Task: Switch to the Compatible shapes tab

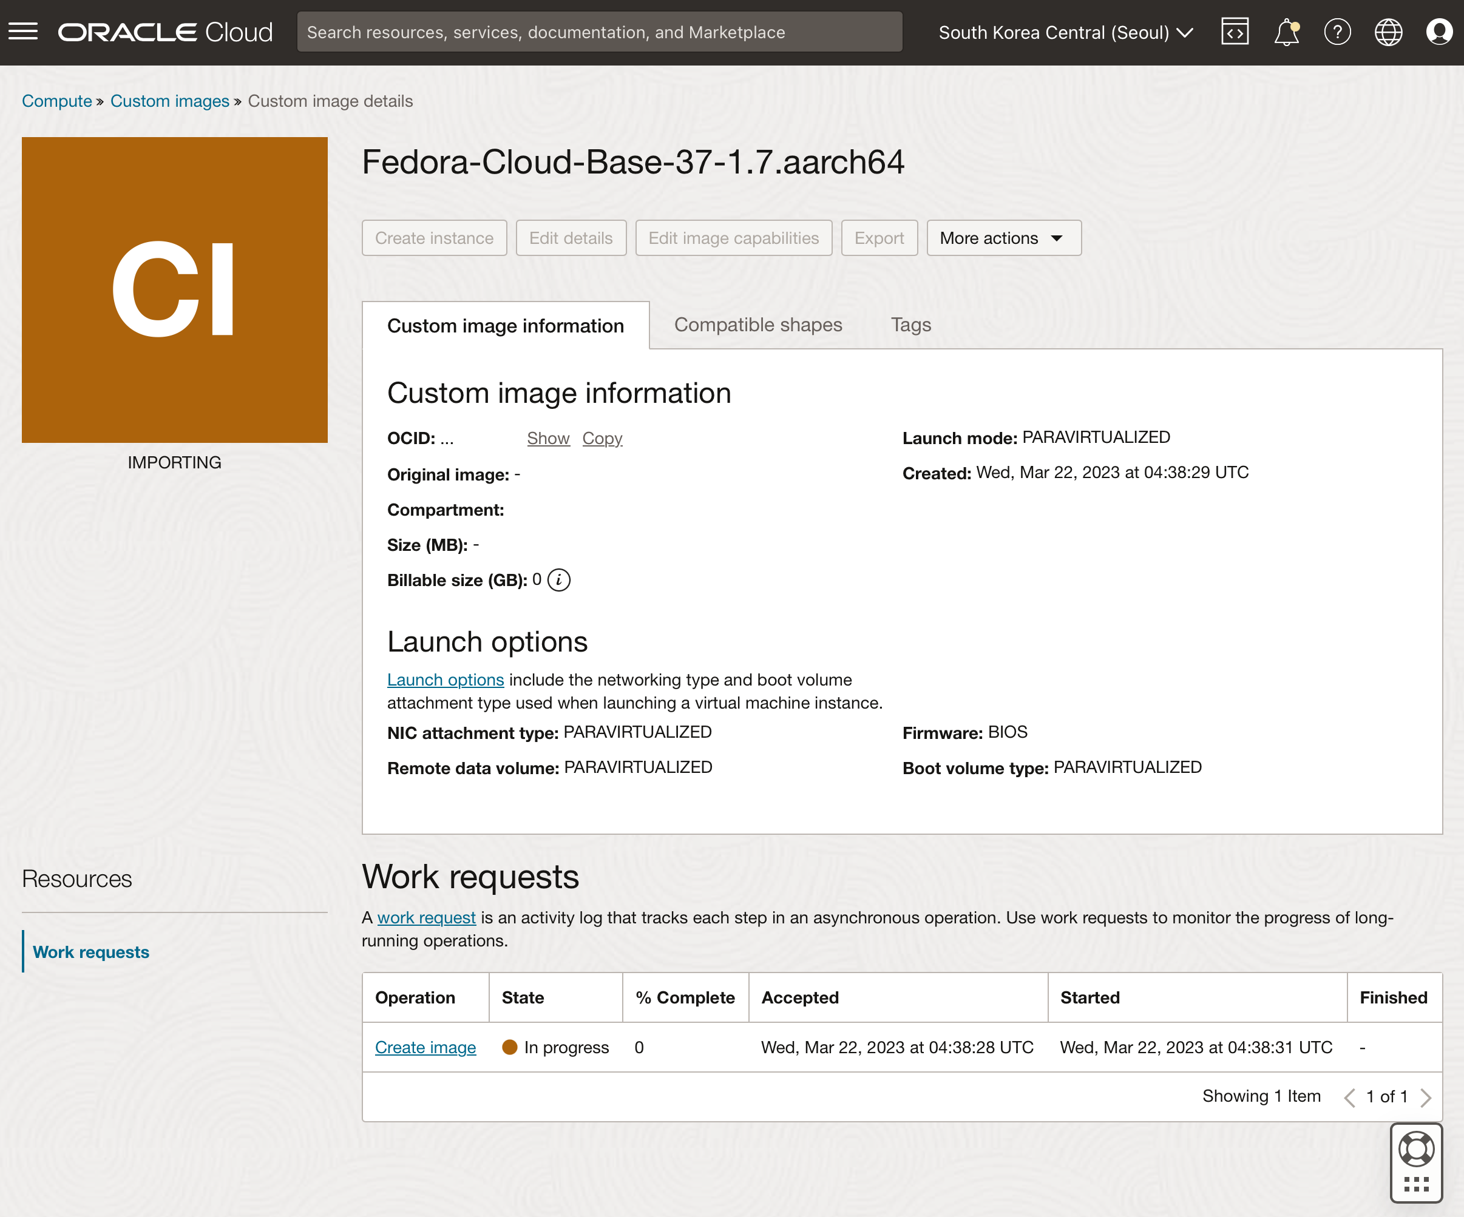Action: pos(757,325)
